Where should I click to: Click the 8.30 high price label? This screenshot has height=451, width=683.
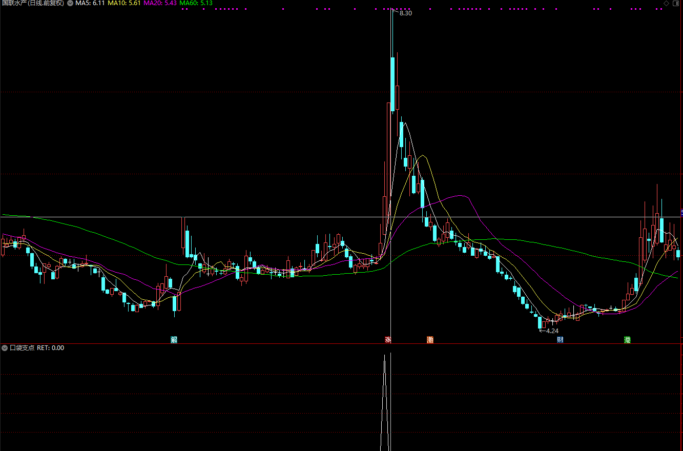[x=405, y=13]
